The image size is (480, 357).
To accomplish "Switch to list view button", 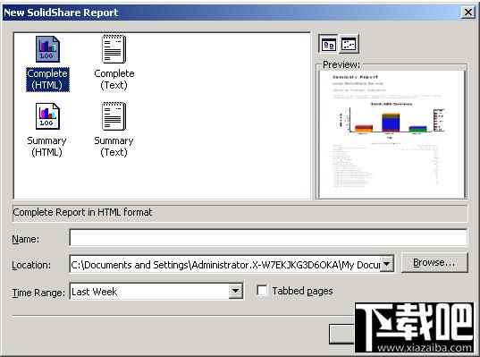I will tap(349, 45).
